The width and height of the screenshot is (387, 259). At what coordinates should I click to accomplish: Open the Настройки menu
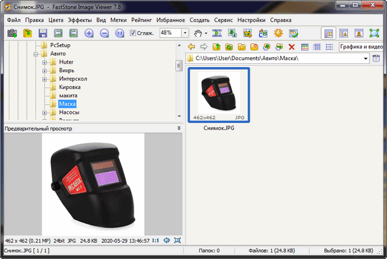tap(252, 20)
